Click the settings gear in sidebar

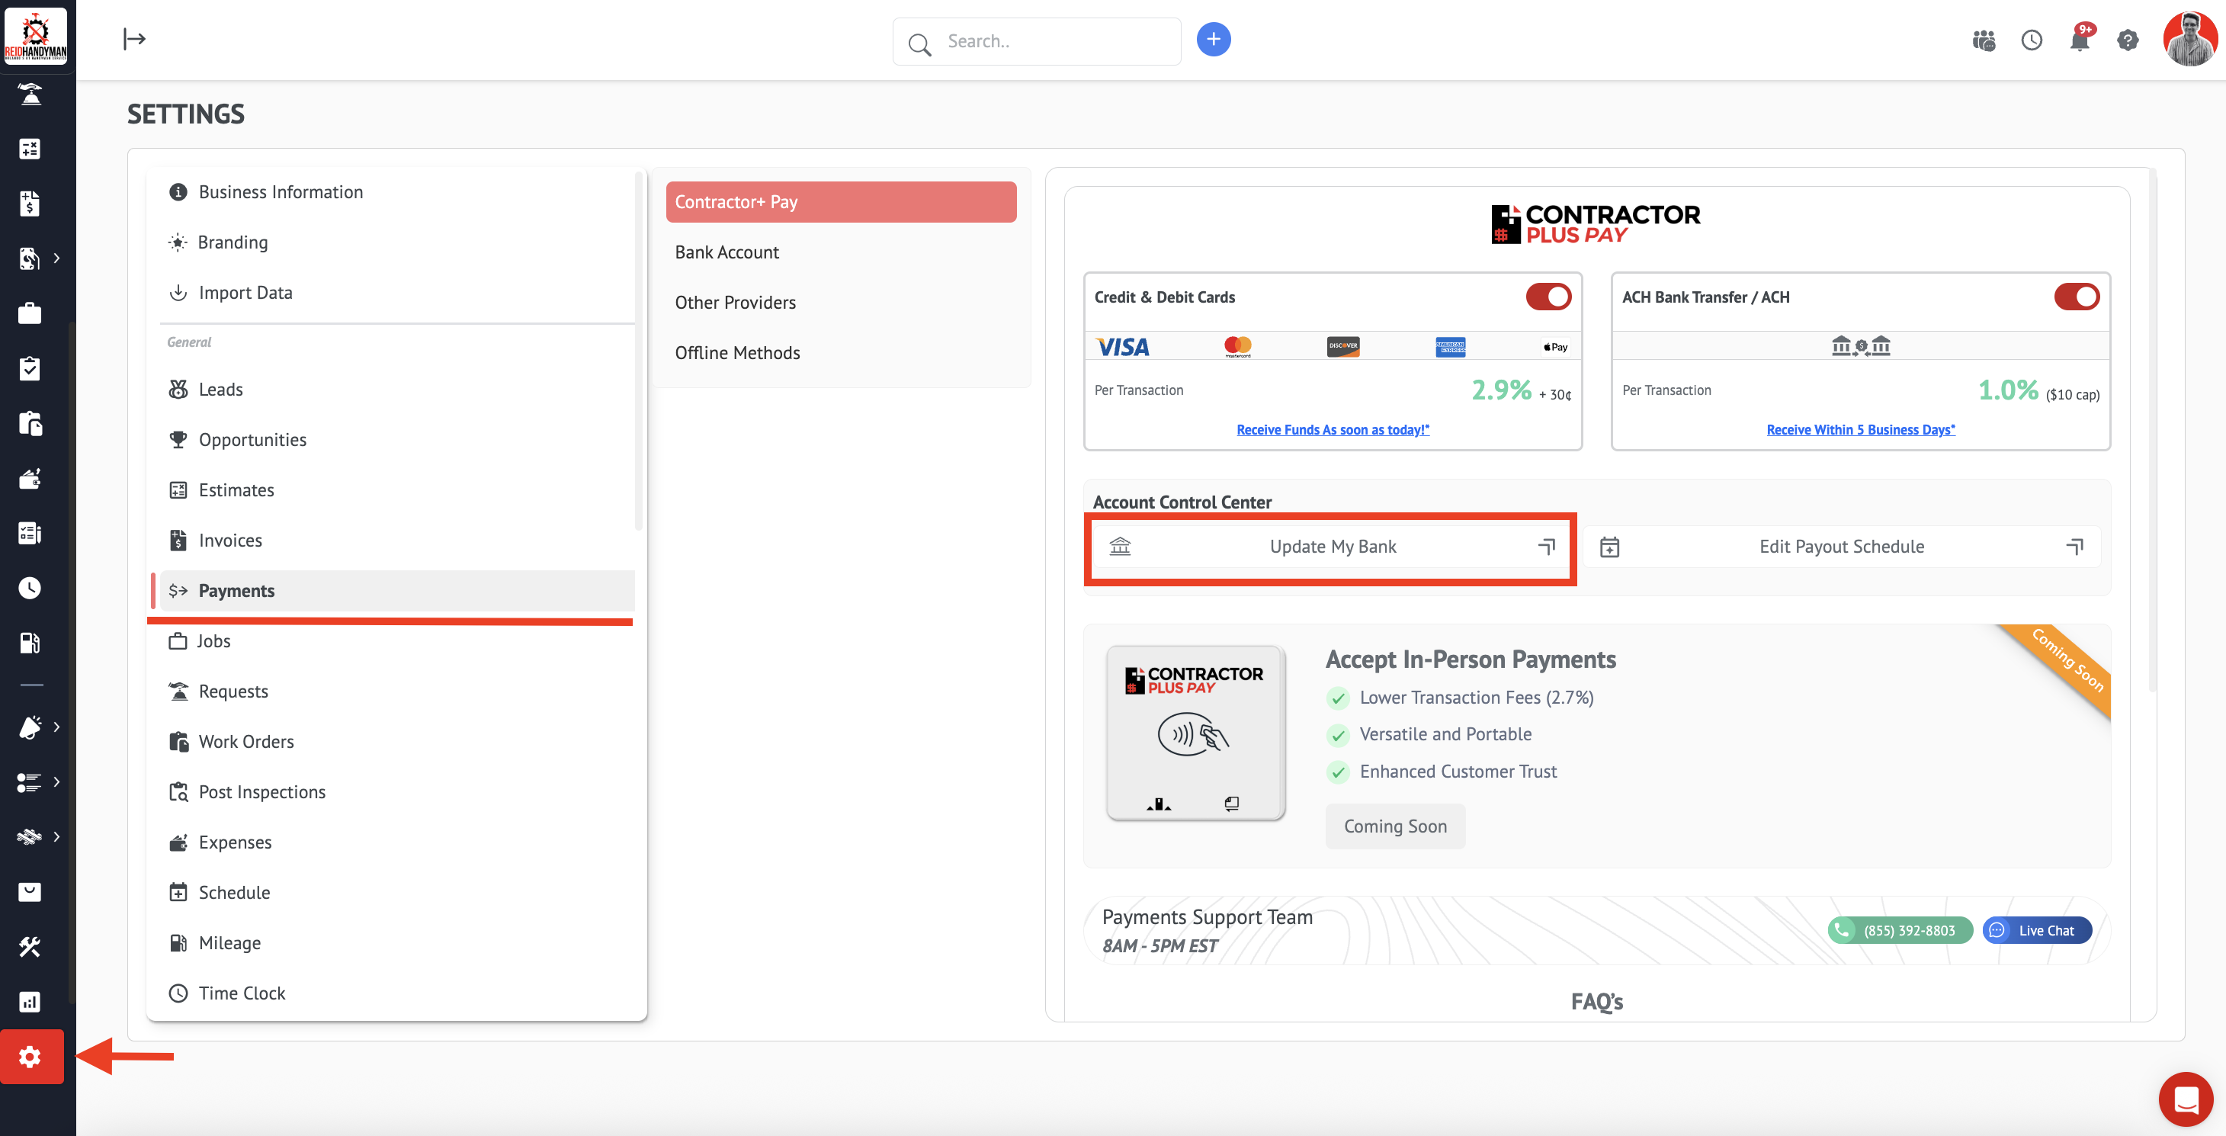[31, 1057]
